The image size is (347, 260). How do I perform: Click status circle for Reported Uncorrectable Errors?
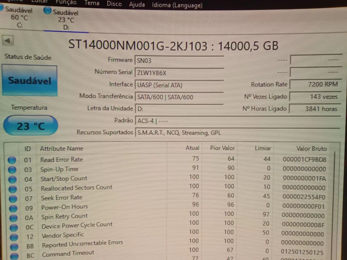14,246
